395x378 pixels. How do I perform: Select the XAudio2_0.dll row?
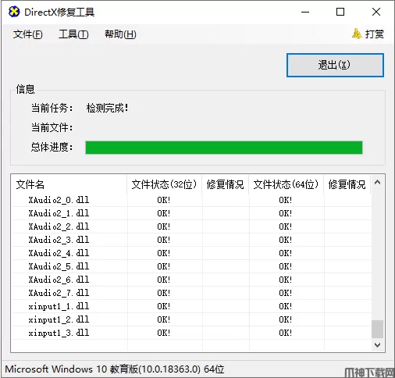click(191, 200)
